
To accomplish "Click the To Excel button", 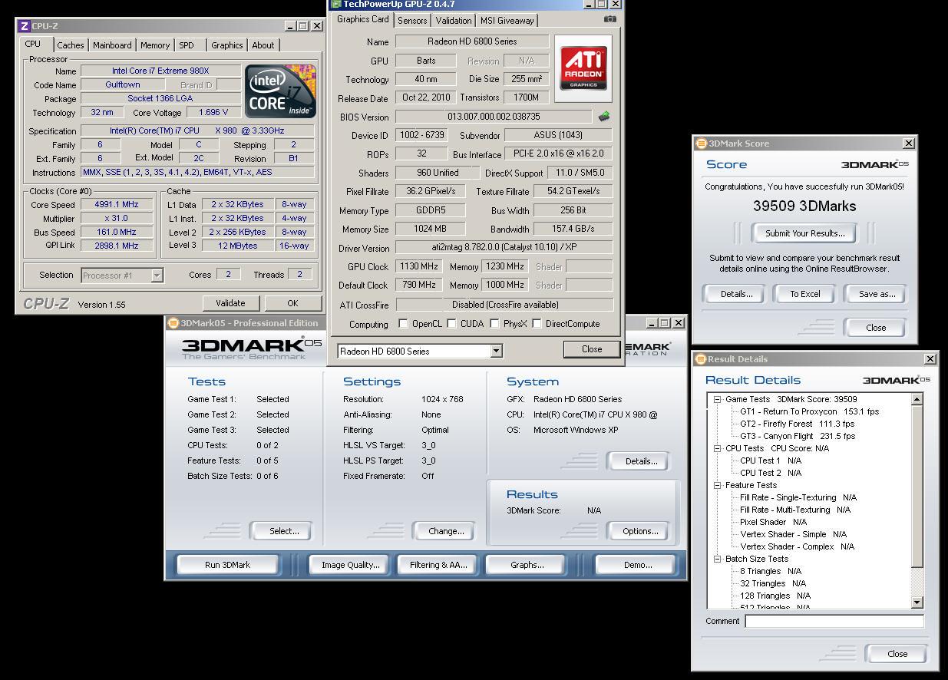I will coord(804,294).
